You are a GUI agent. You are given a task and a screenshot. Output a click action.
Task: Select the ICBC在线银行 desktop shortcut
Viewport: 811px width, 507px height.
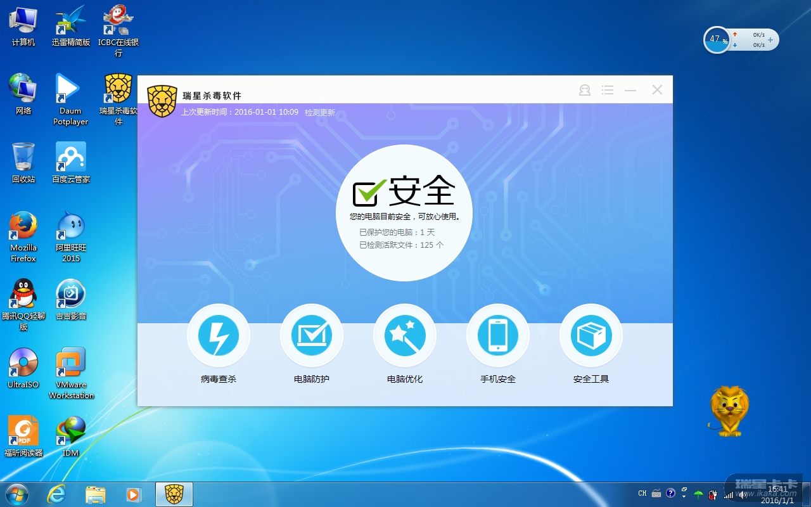pos(118,30)
